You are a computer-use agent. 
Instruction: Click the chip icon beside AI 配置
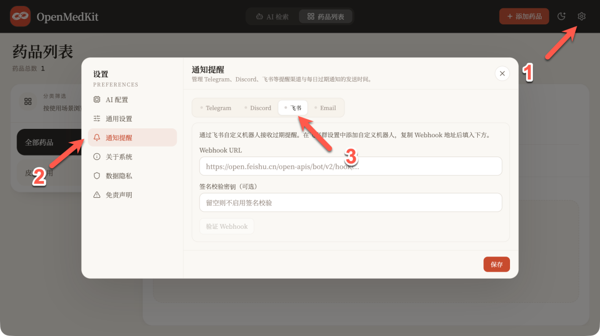(97, 99)
